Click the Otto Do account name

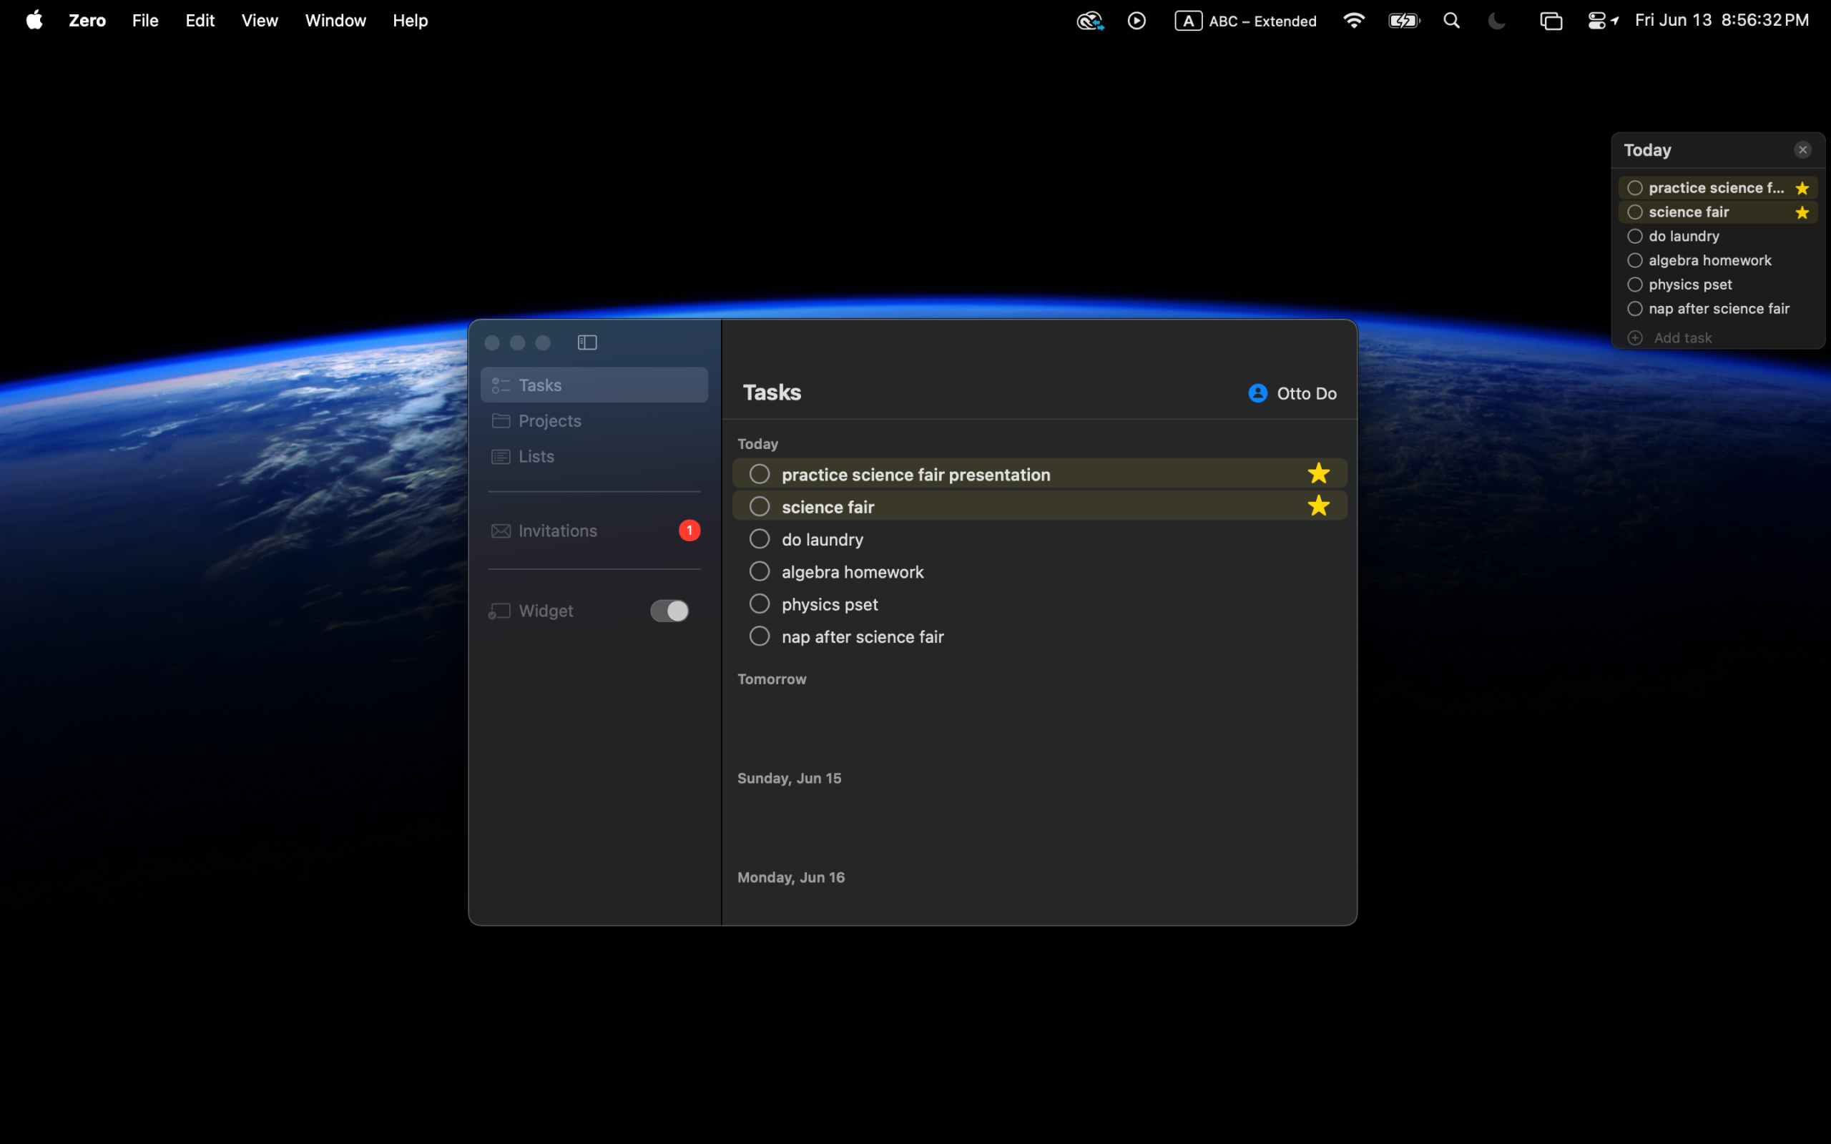pyautogui.click(x=1307, y=393)
